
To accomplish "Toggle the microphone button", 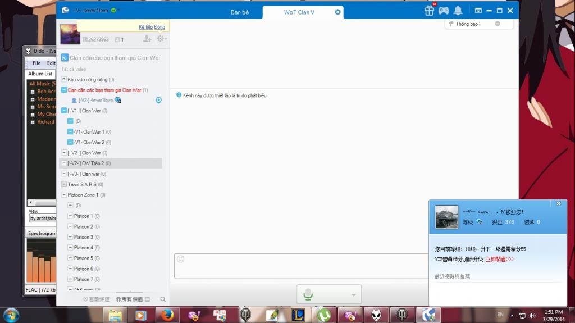I will click(x=308, y=294).
